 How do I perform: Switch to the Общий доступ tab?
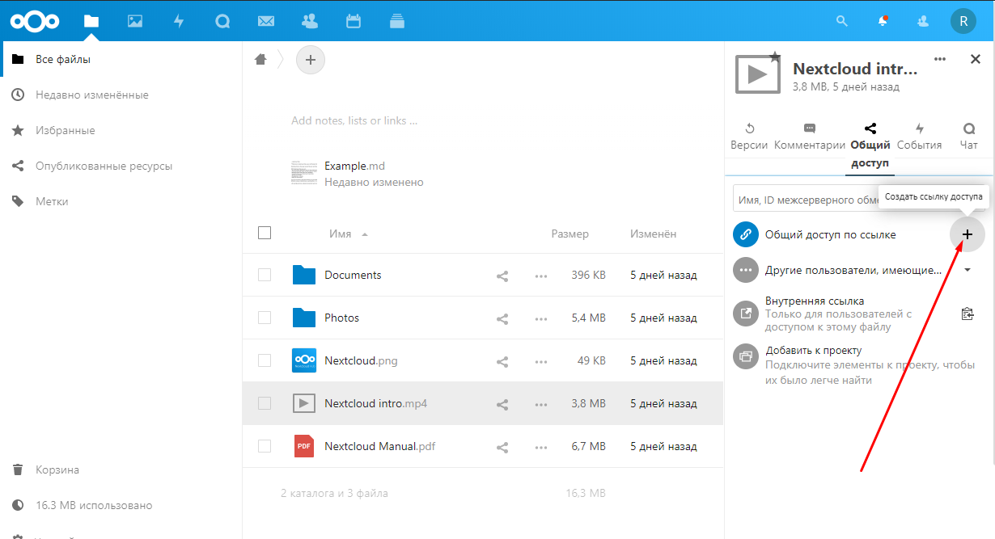pos(870,145)
